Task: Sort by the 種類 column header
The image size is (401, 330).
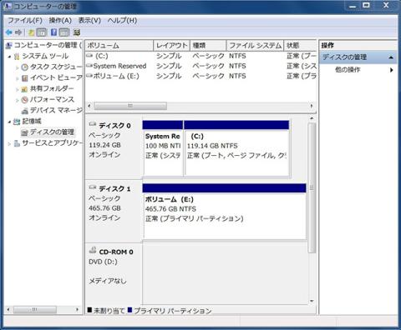Action: 208,45
